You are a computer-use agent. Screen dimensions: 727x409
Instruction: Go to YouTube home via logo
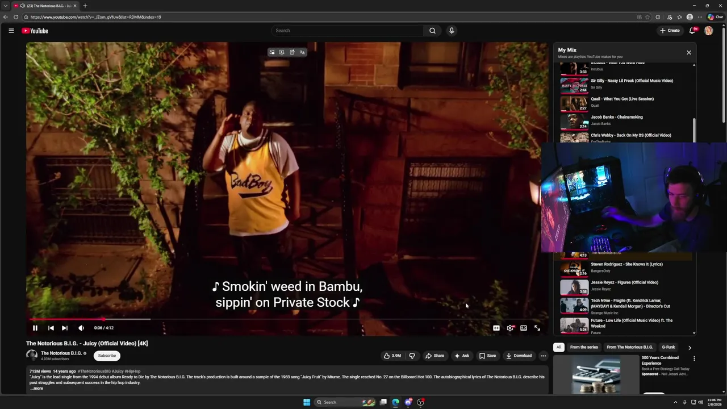pos(35,31)
